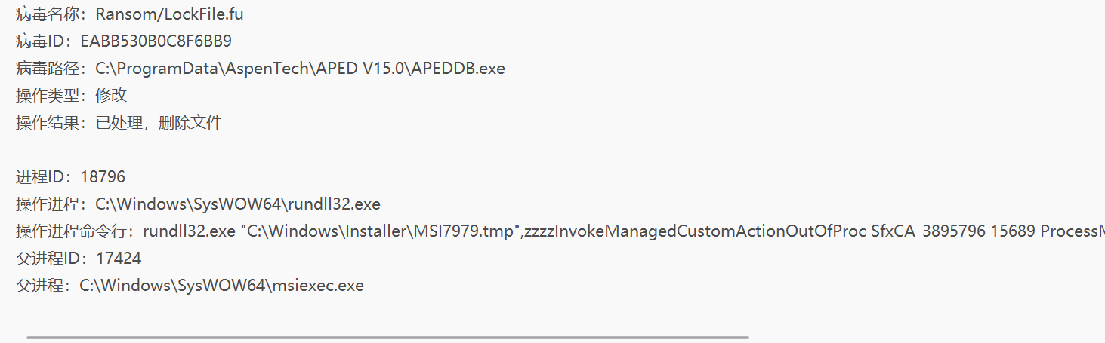This screenshot has width=1105, height=343.
Task: Click the operation result 已处理，删除文件
Action: coord(159,122)
